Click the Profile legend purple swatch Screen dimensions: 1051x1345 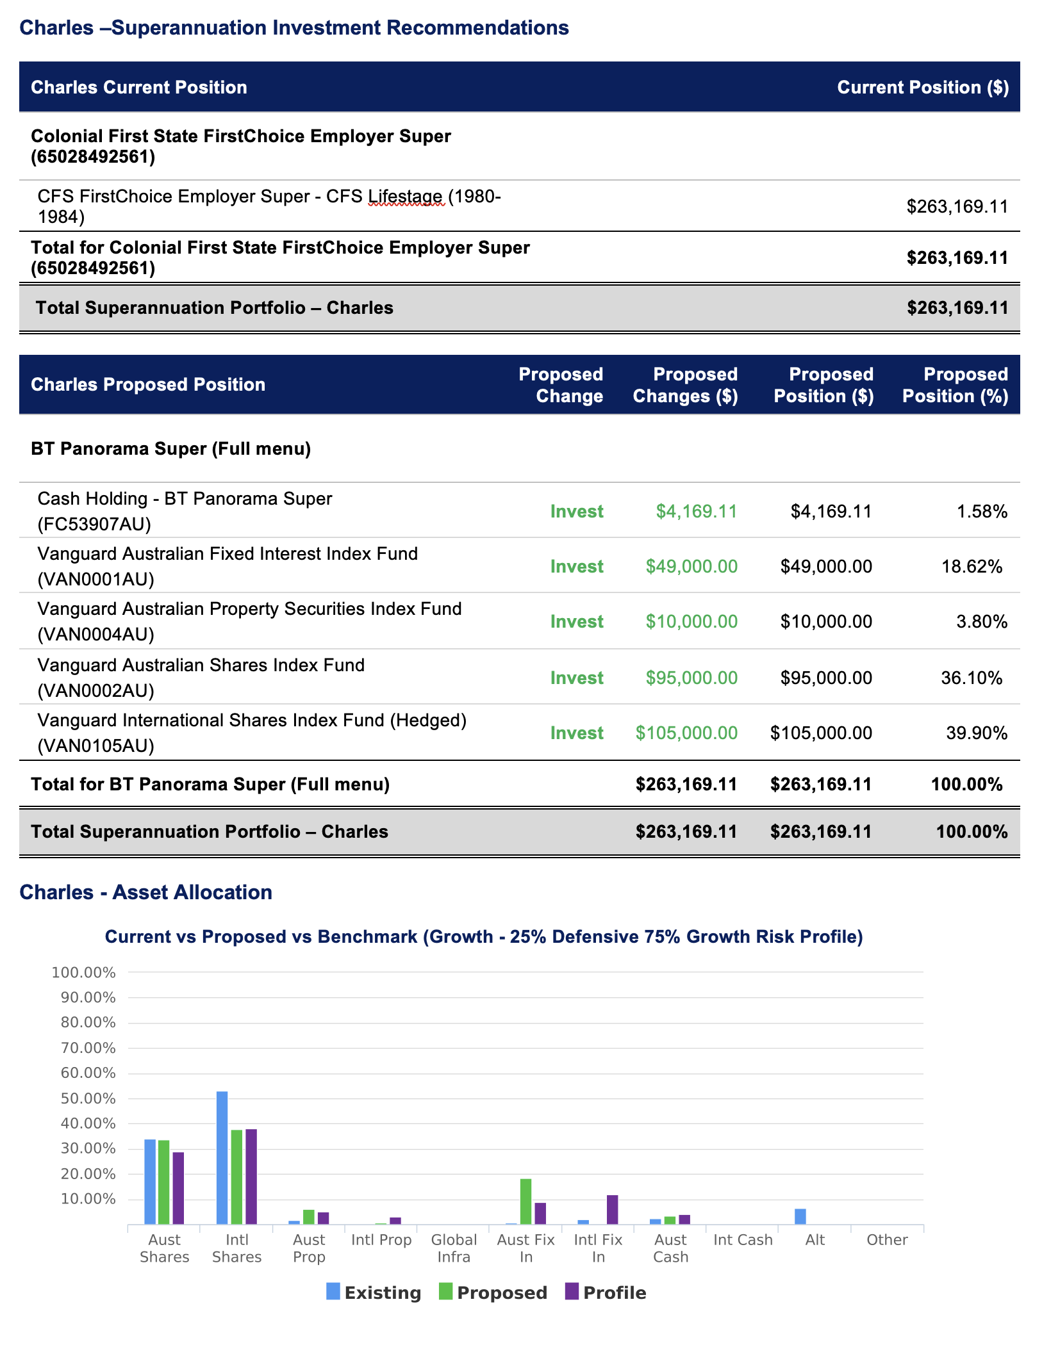tap(572, 1291)
